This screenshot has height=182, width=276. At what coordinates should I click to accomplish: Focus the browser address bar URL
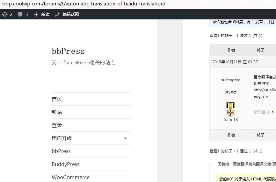pyautogui.click(x=84, y=4)
